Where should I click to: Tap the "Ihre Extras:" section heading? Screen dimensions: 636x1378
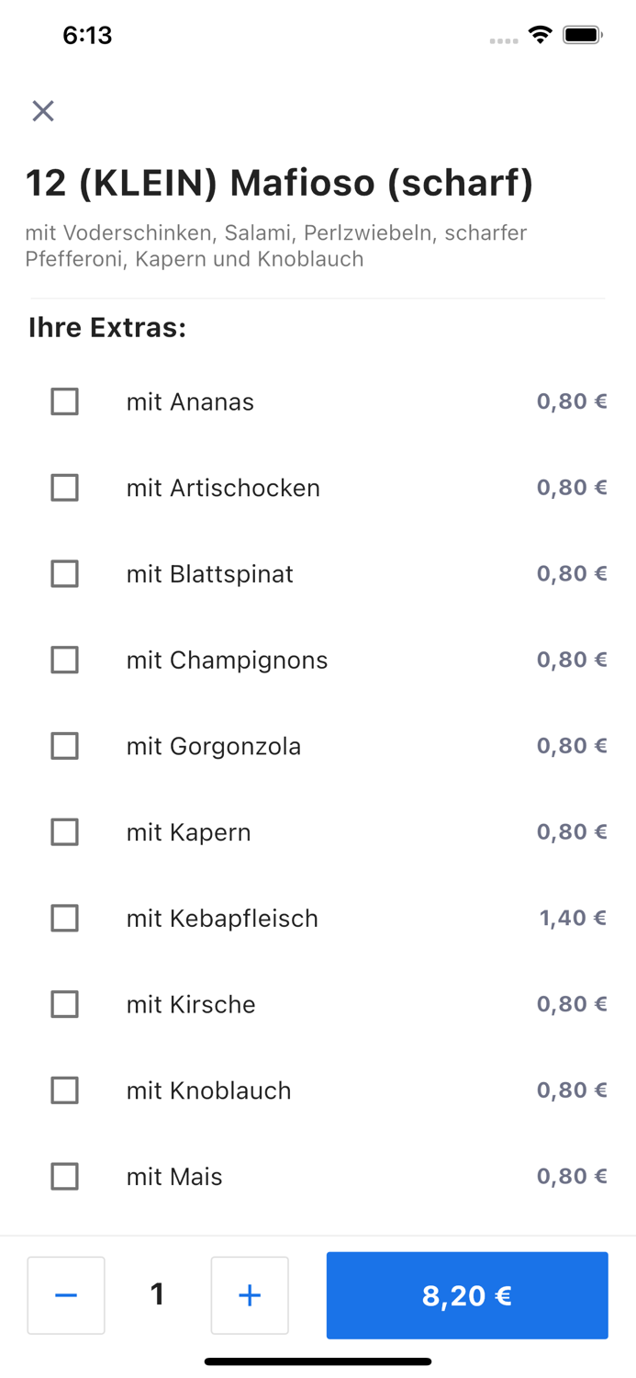(x=106, y=327)
